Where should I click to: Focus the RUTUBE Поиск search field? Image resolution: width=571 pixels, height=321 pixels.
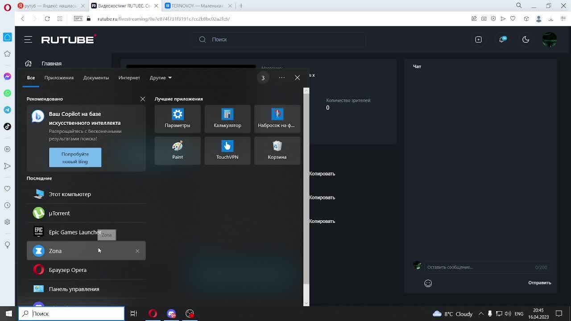point(279,40)
